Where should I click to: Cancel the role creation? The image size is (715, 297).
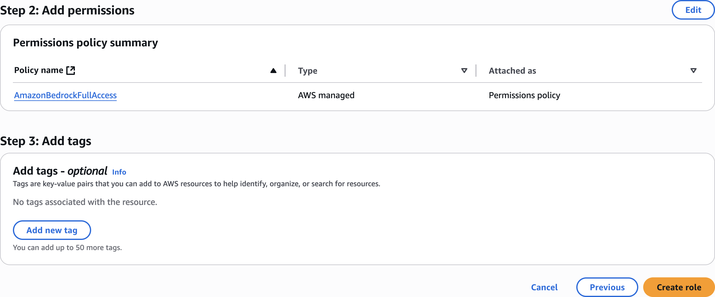[x=544, y=287]
